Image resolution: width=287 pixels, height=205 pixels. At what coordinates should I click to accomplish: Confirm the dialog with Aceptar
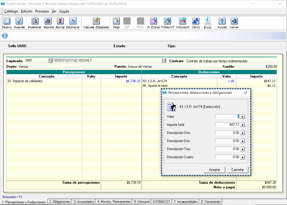pos(214,170)
